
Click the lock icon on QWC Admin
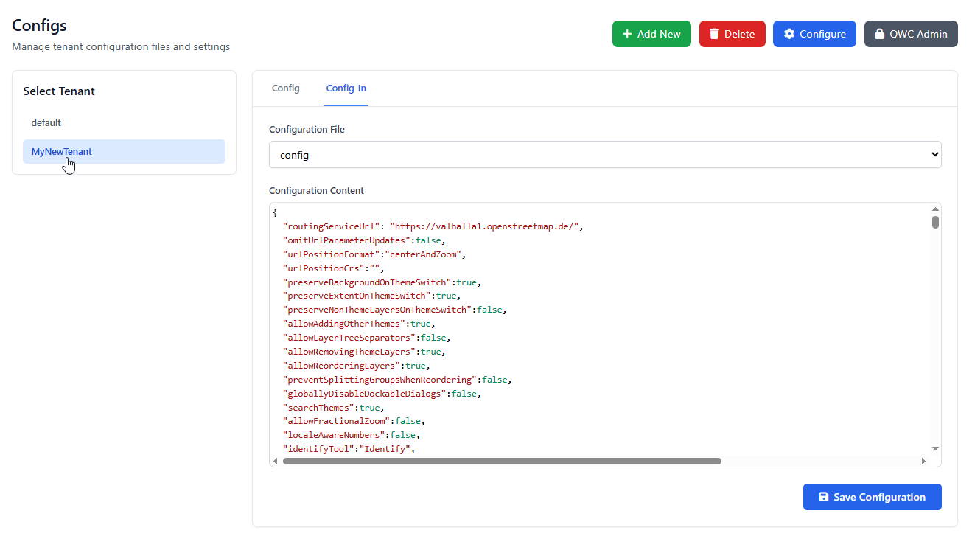pos(879,34)
